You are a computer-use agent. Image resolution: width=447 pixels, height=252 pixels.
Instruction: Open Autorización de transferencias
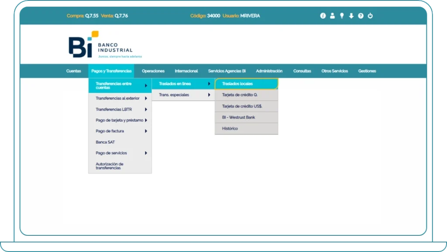[120, 166]
